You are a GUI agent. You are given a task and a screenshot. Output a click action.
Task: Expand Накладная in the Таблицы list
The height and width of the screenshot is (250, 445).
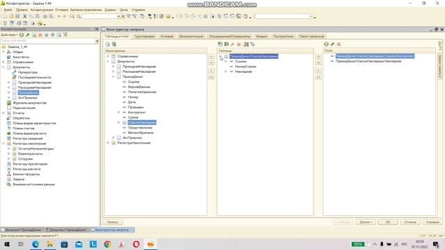226,72
